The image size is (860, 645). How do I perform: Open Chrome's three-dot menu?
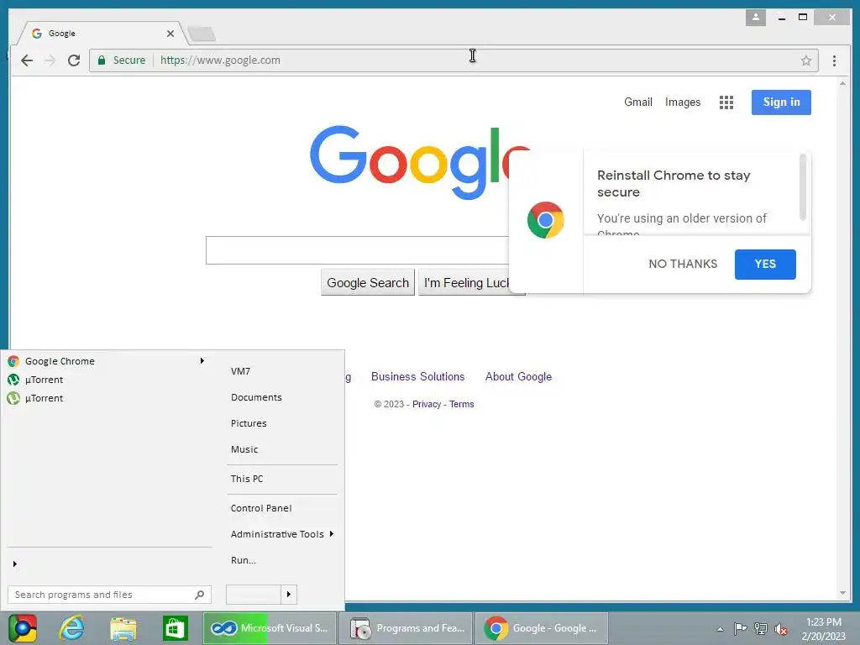pyautogui.click(x=834, y=60)
